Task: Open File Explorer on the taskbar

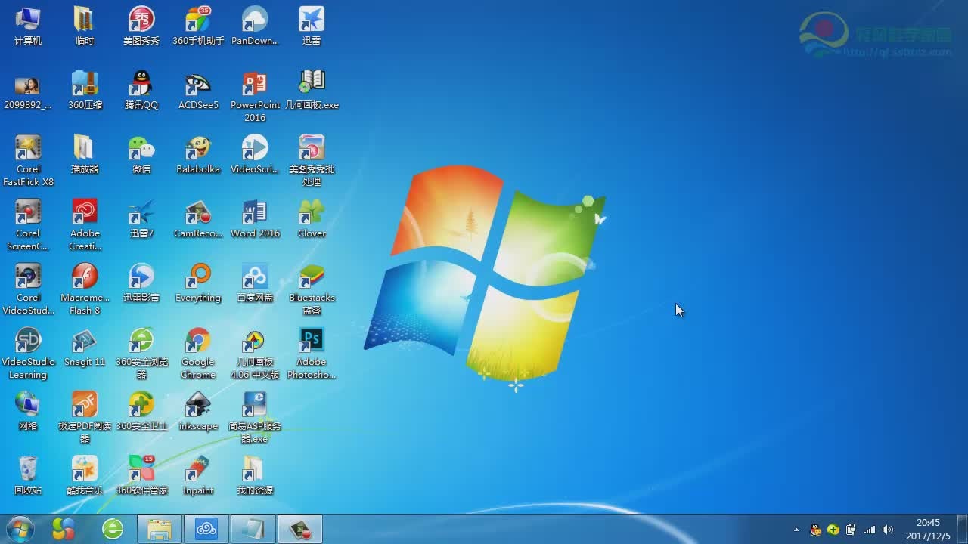Action: tap(160, 529)
